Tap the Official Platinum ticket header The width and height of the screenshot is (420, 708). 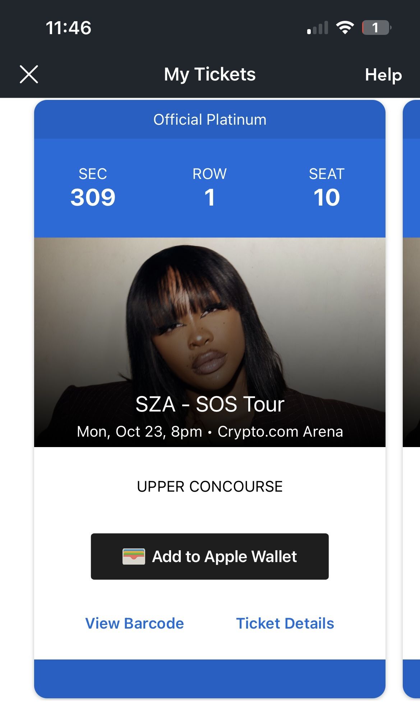pos(209,120)
